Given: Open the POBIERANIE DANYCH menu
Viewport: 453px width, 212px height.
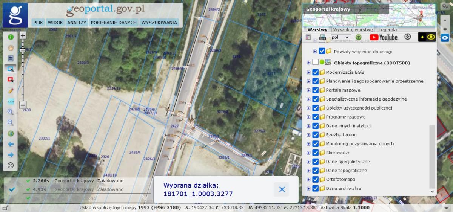Looking at the screenshot, I should tap(114, 23).
